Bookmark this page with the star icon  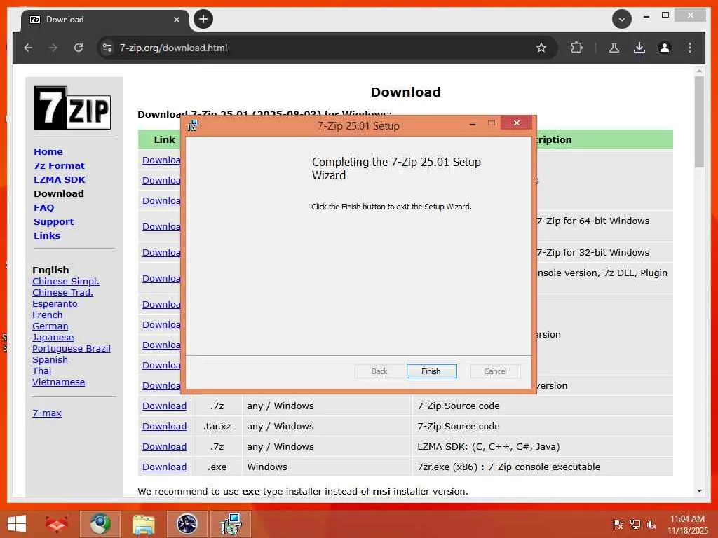[541, 48]
